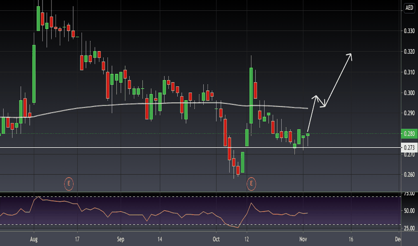This screenshot has width=418, height=246.
Task: Click the August earnings 'E' marker
Action: coord(69,183)
